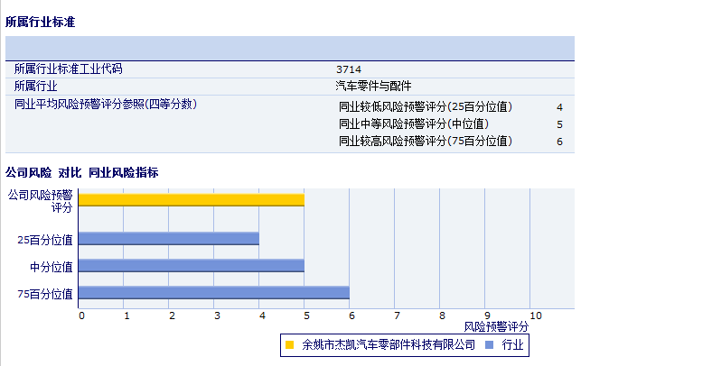The height and width of the screenshot is (366, 712).
Task: Click the yellow company legend swatch
Action: pos(289,344)
